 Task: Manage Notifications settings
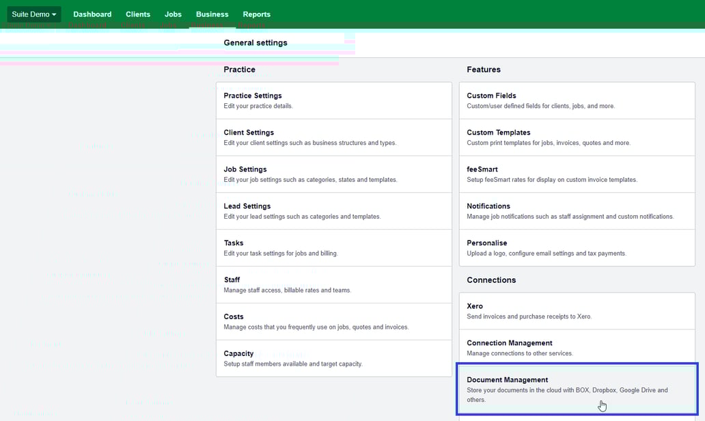577,211
